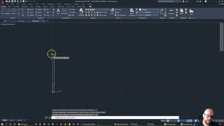Click the Scale tool
Screen dimensions: 224x126
click(38, 15)
